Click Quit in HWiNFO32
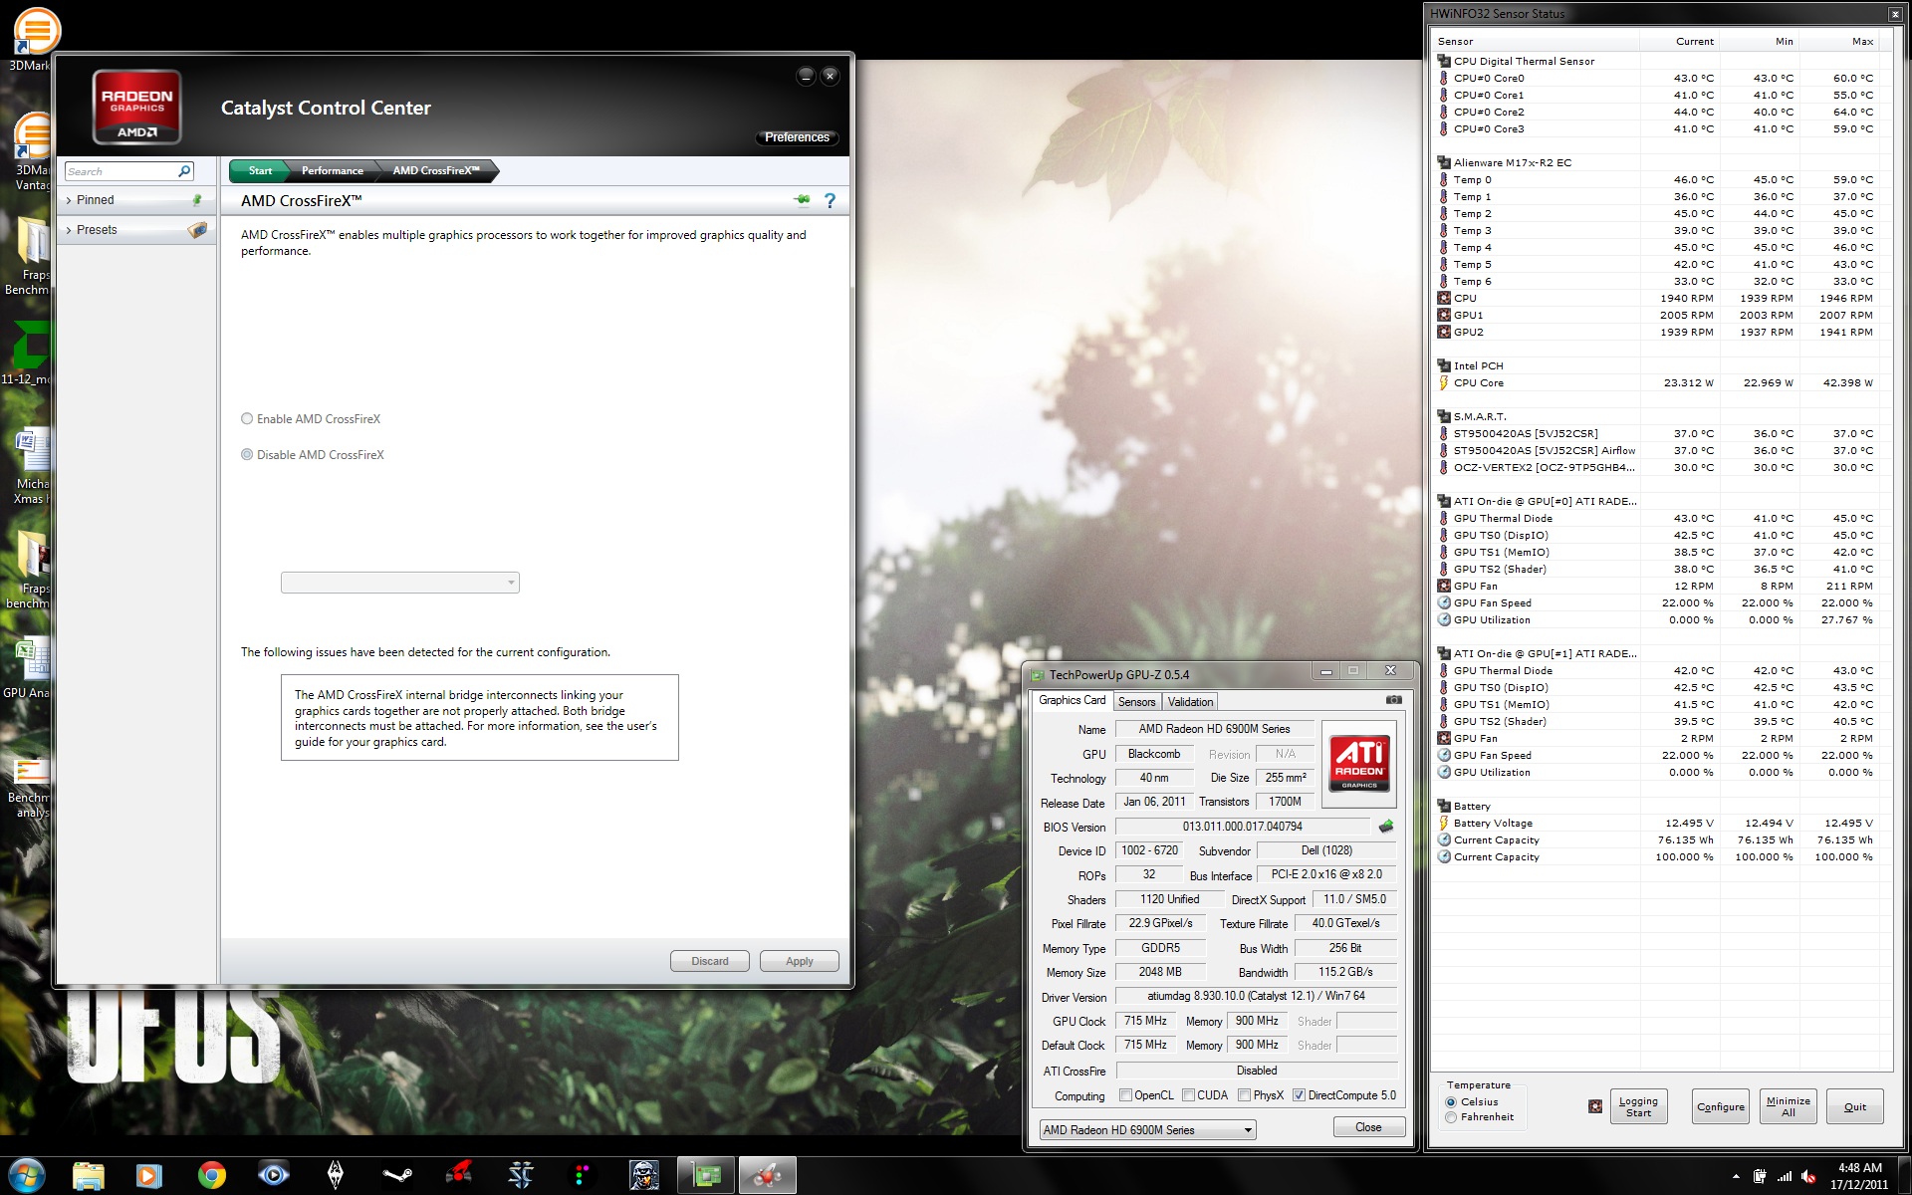The height and width of the screenshot is (1195, 1912). [x=1855, y=1106]
